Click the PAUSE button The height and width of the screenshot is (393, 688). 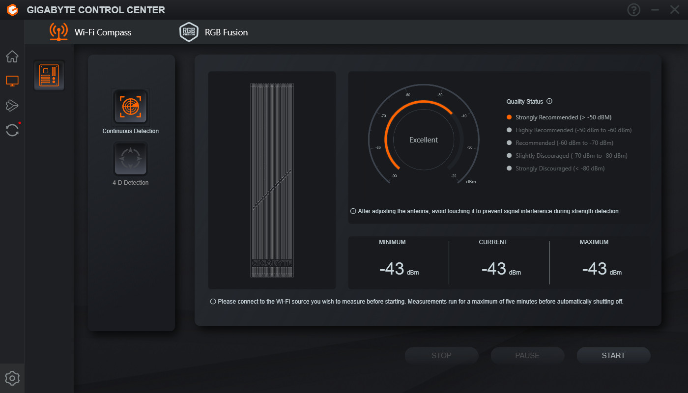tap(527, 356)
